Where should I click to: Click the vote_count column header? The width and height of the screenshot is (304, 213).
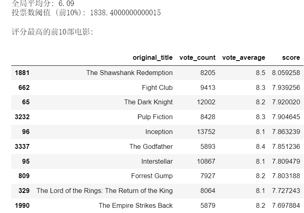point(197,57)
